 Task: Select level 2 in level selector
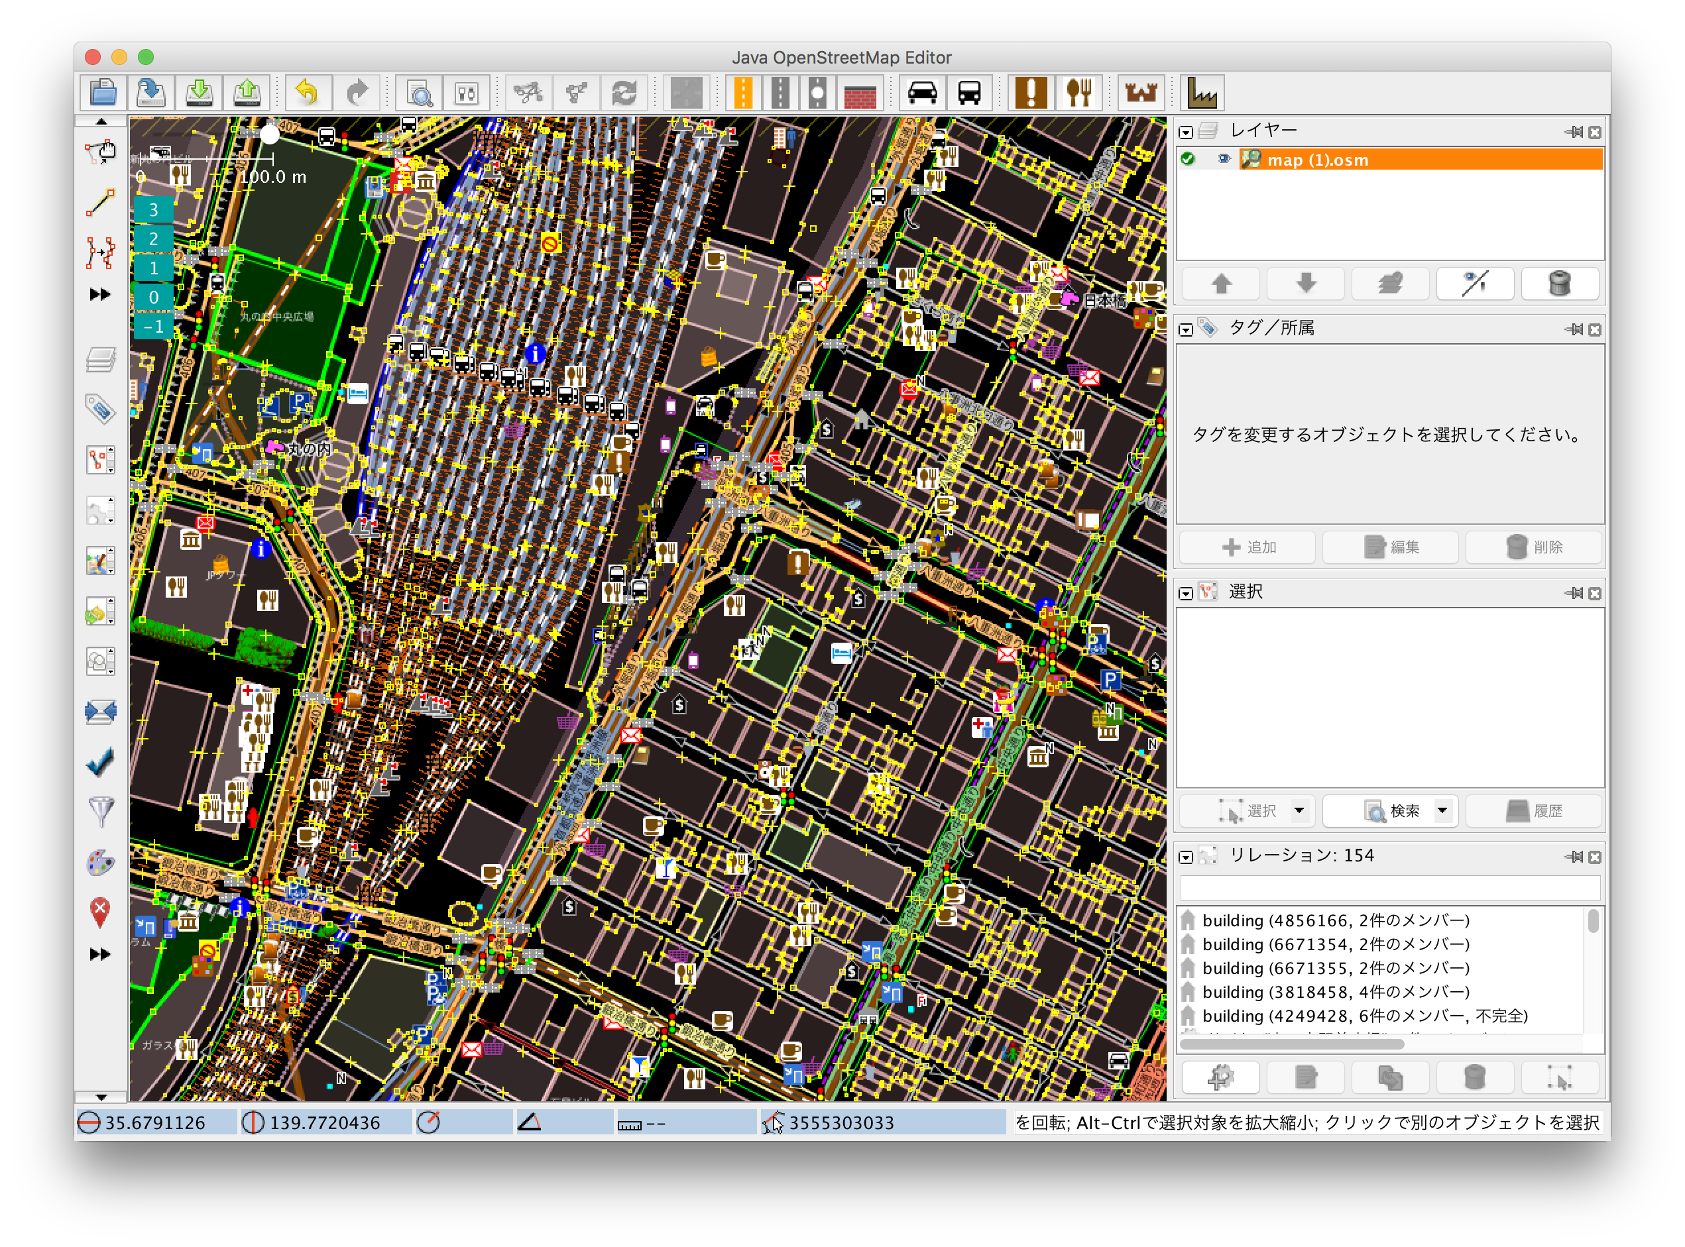[153, 239]
